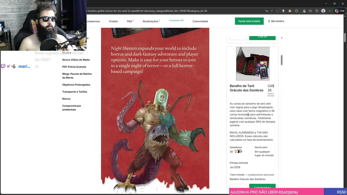Switch to the Comunidade tab

click(x=200, y=21)
